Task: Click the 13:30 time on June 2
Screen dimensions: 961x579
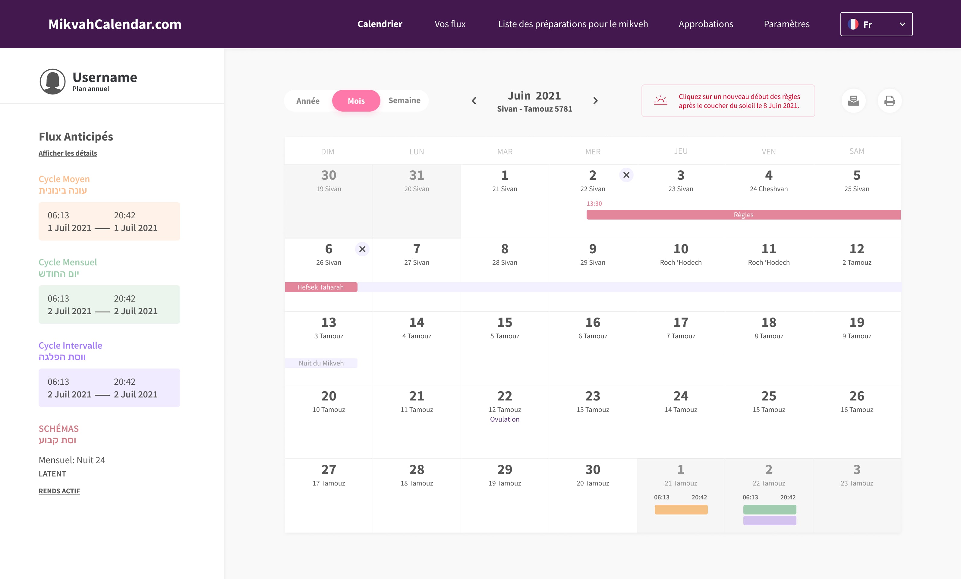Action: coord(594,203)
